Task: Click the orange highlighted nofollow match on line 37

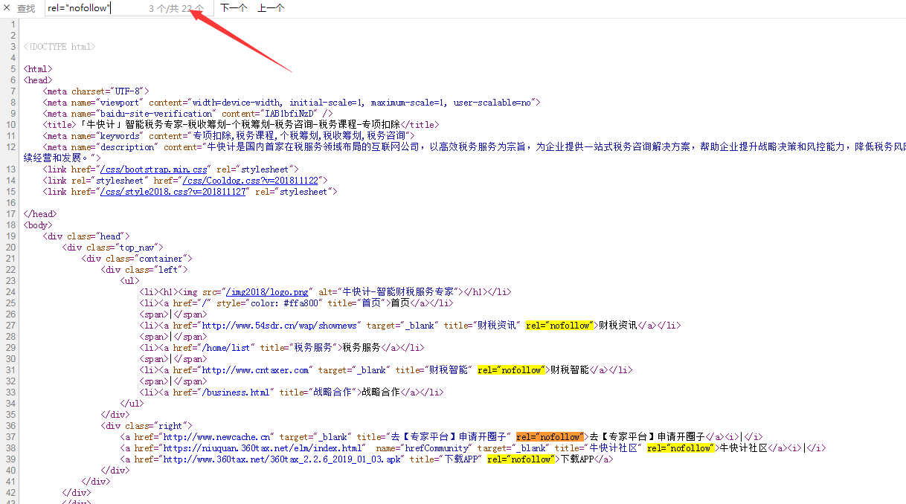Action: pos(550,437)
